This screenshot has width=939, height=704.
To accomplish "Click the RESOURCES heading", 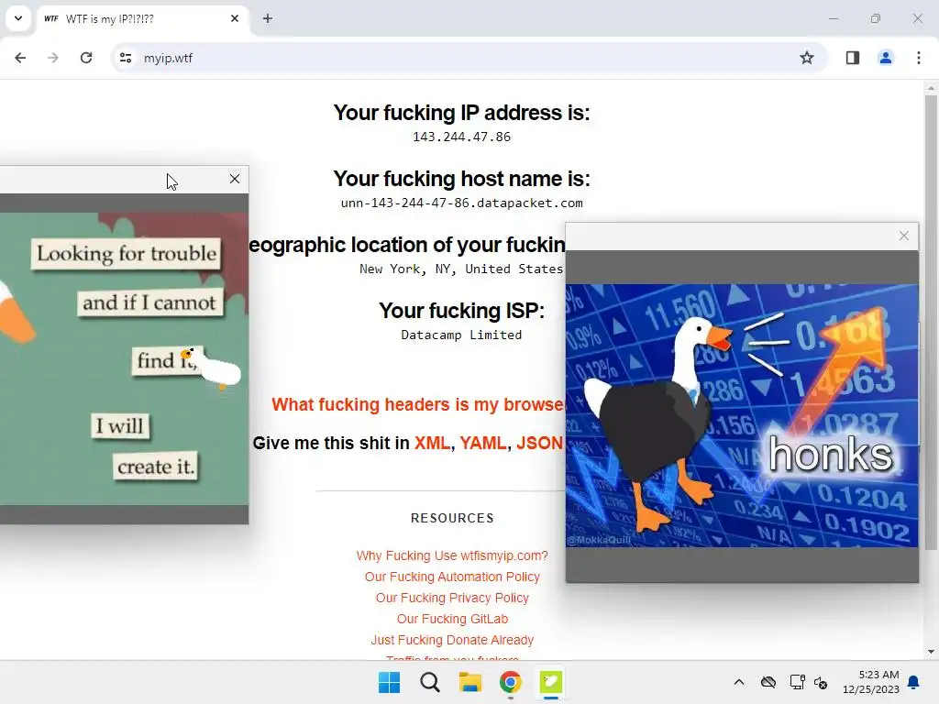I will tap(452, 518).
